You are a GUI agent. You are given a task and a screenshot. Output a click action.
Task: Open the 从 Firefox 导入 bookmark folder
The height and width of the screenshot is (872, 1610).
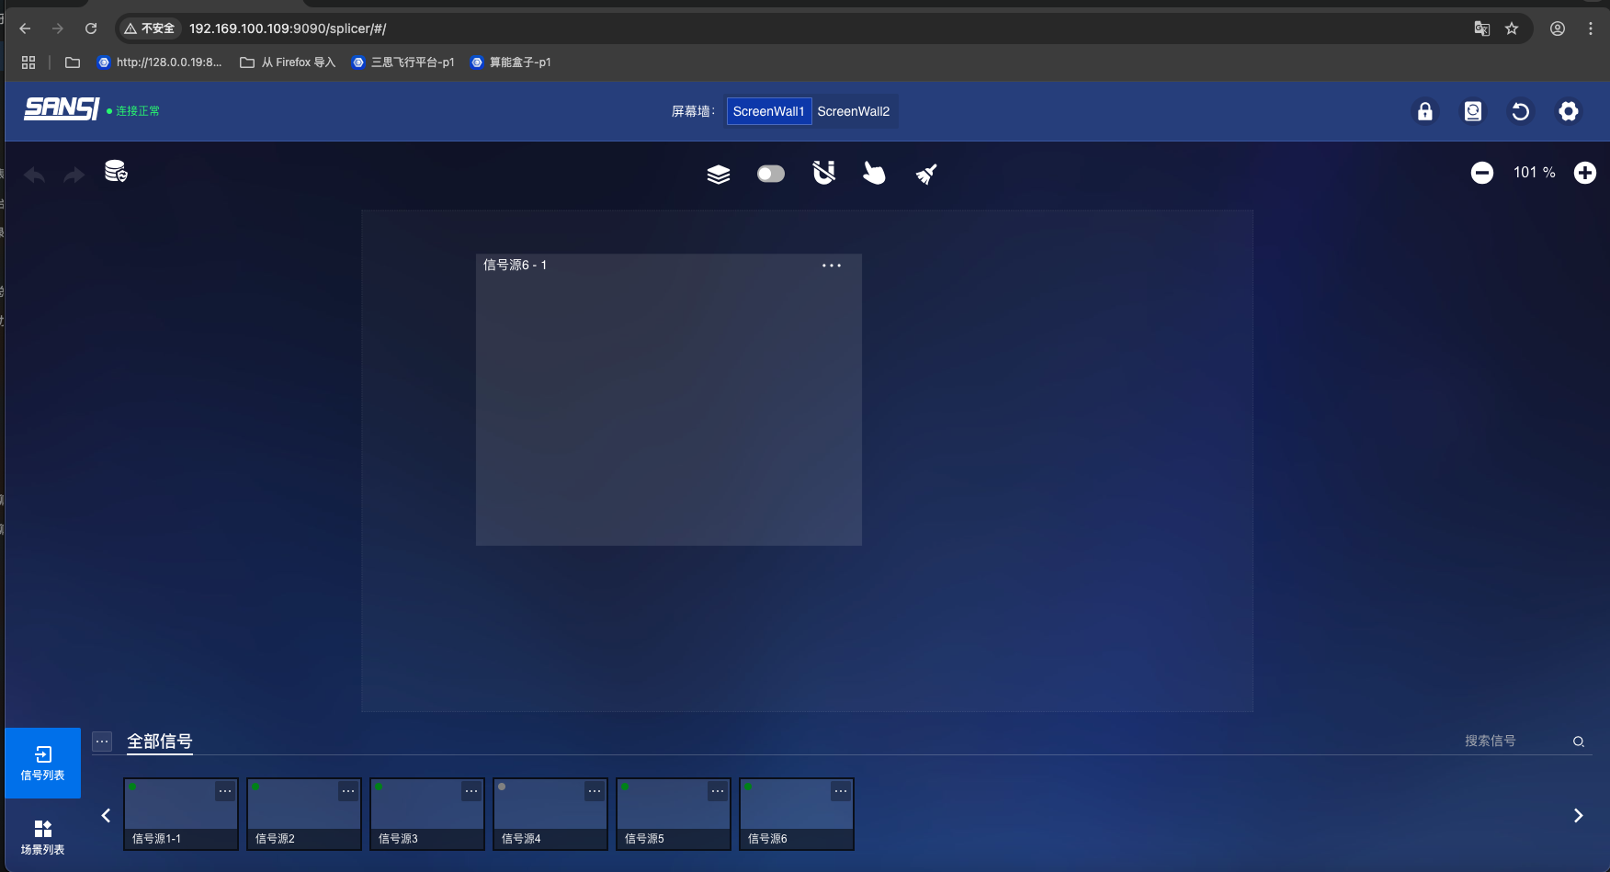tap(288, 62)
